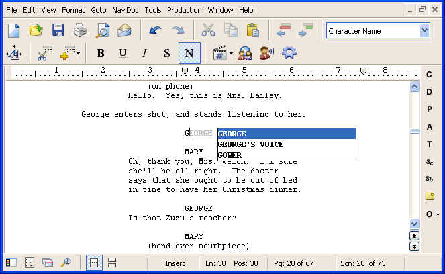The image size is (445, 274).
Task: Click the Undo arrow icon
Action: 156,30
